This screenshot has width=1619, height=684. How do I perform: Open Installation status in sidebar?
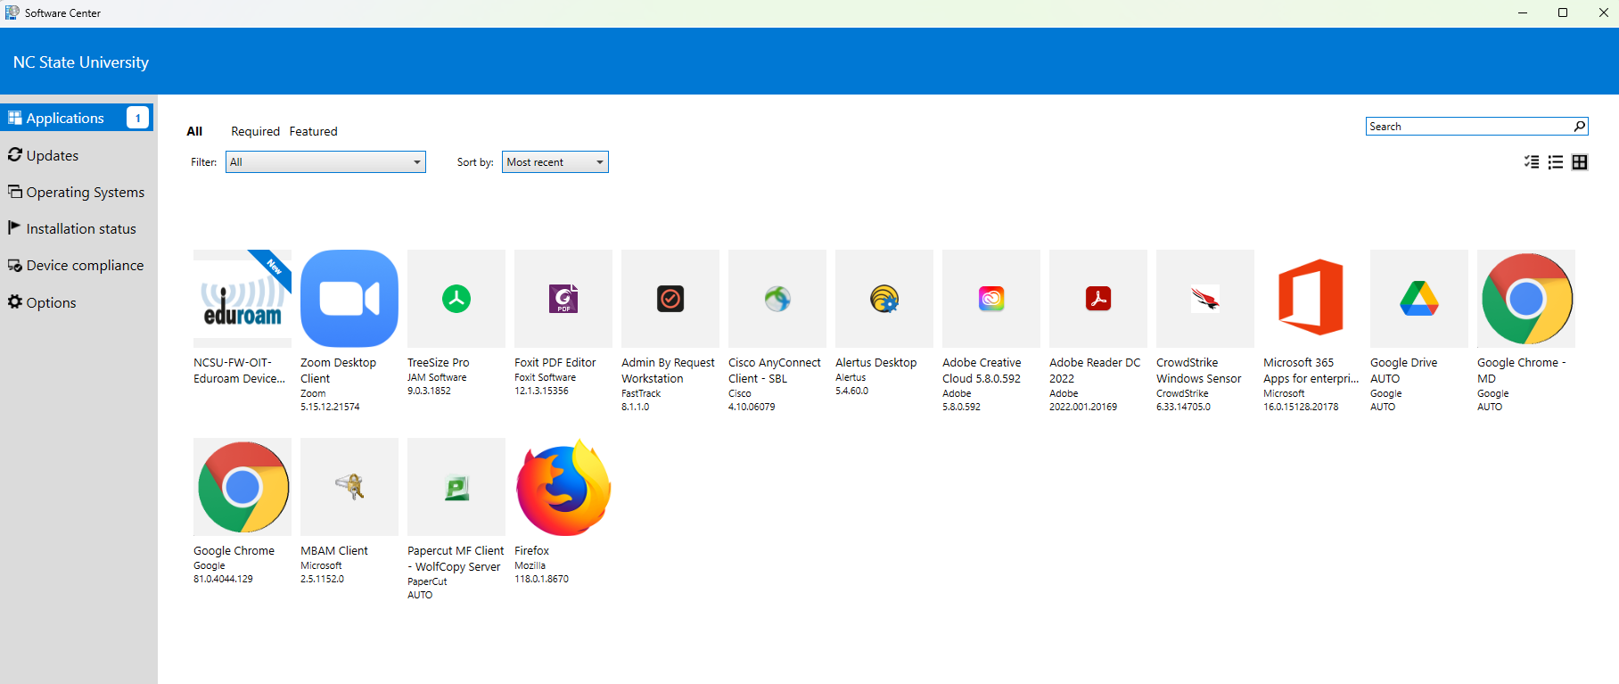(x=80, y=229)
